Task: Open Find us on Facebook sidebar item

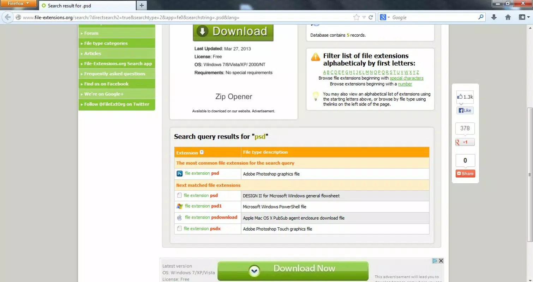Action: 116,84
